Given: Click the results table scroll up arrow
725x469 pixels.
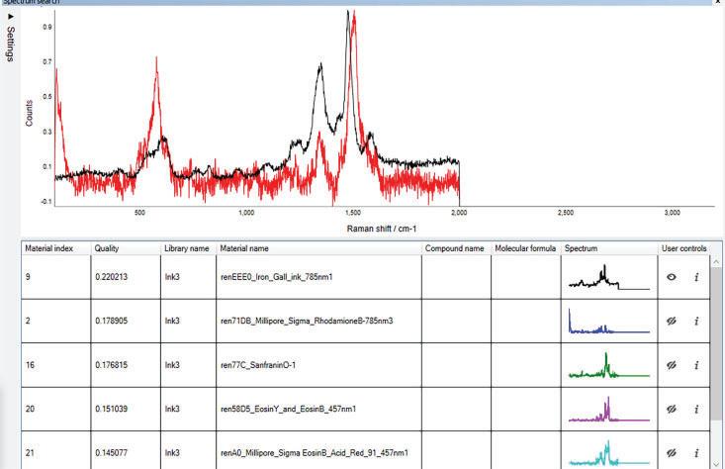Looking at the screenshot, I should [716, 262].
